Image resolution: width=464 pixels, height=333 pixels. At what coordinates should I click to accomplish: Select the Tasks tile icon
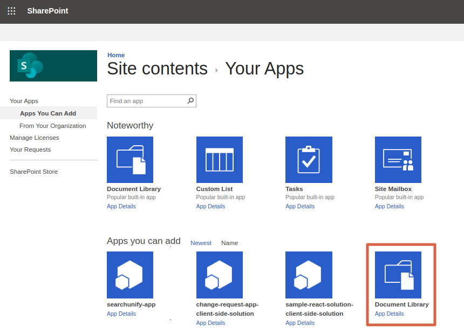309,160
